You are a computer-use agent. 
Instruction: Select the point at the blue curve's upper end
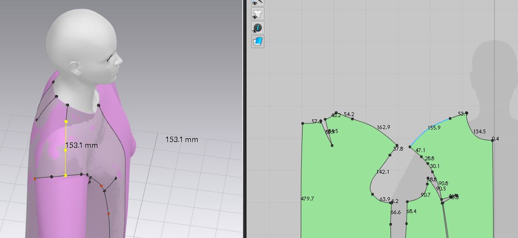[x=450, y=119]
